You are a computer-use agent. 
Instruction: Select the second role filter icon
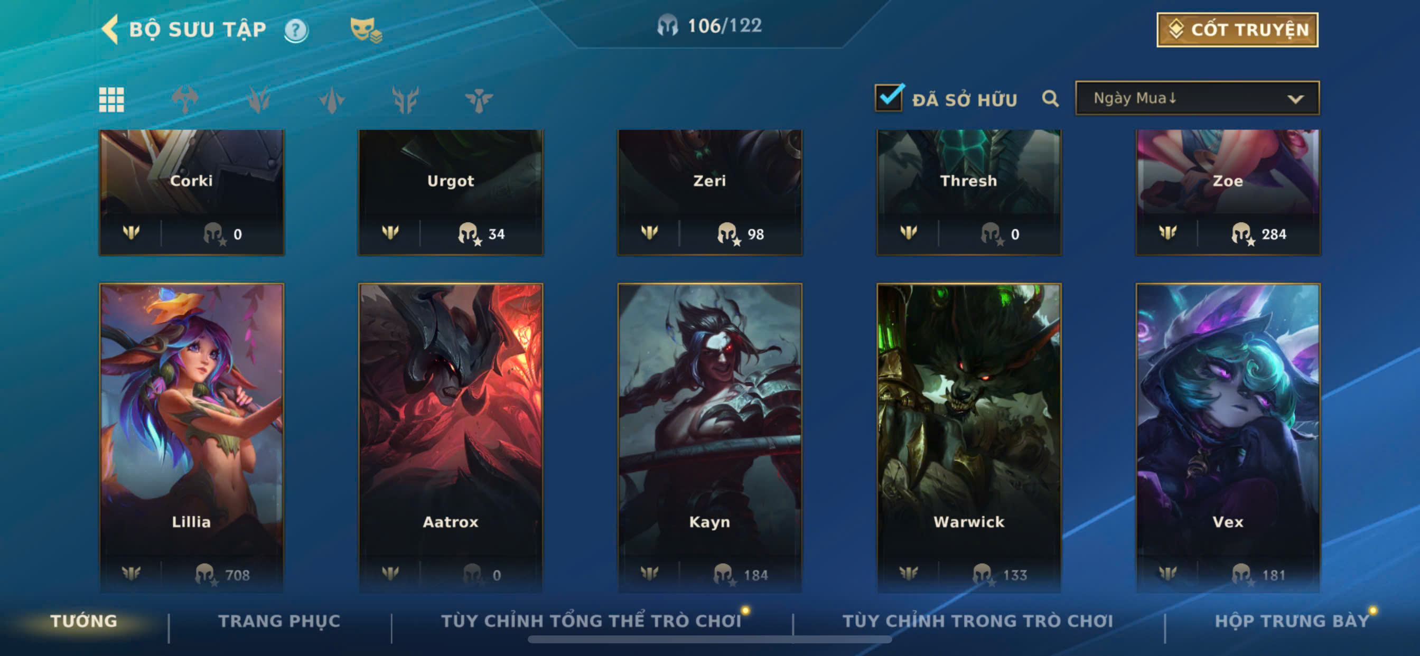pyautogui.click(x=258, y=100)
